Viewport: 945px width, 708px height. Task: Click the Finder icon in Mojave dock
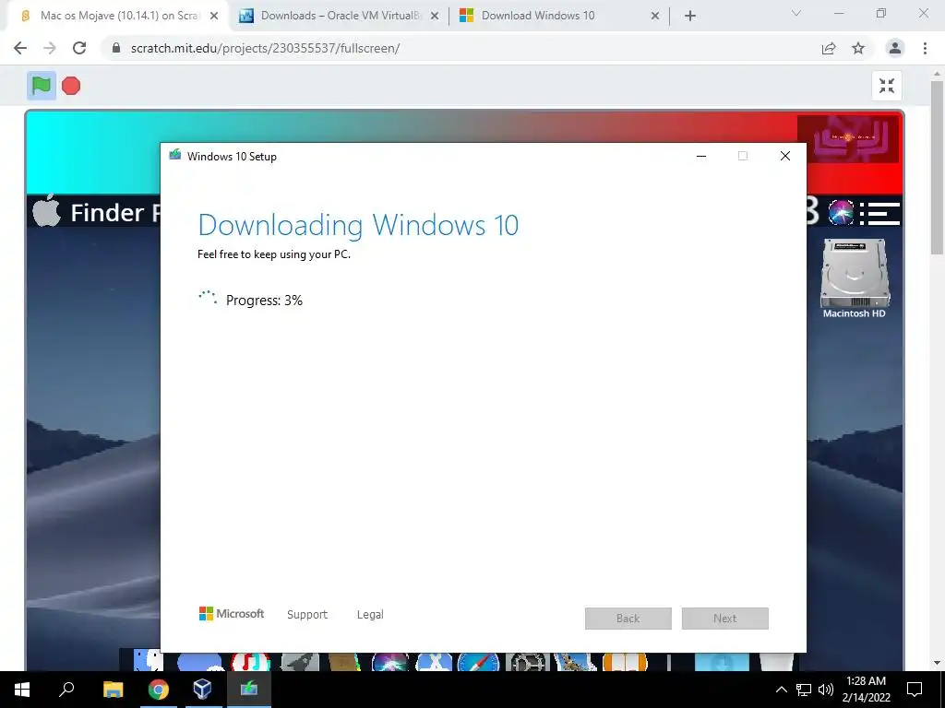(149, 660)
